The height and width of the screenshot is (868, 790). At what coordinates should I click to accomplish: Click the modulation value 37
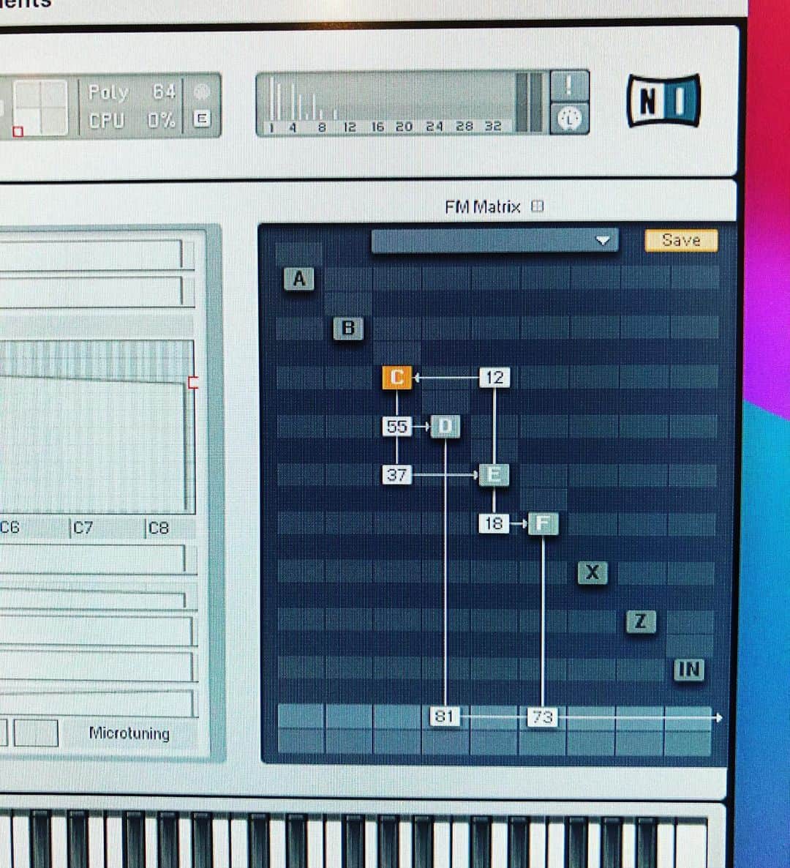397,475
